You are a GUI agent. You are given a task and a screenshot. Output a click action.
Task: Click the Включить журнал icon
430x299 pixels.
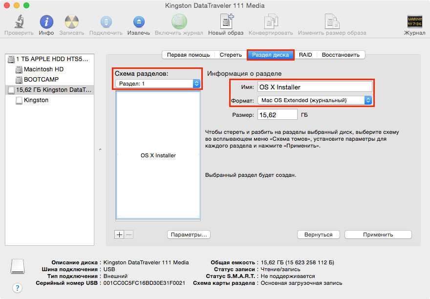click(179, 21)
